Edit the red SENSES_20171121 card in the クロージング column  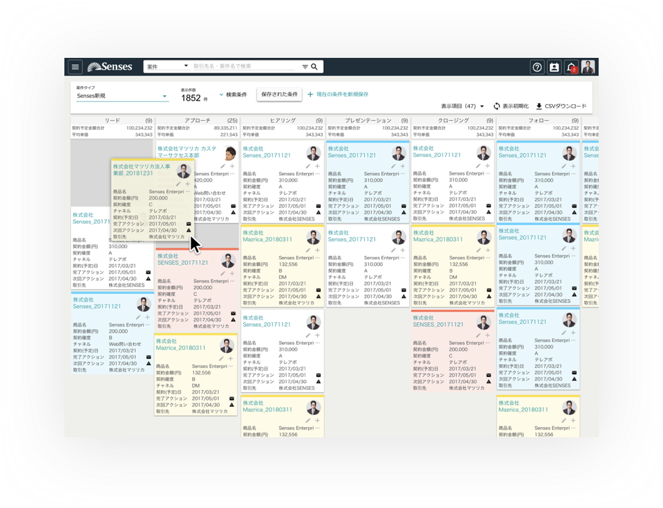[x=478, y=335]
